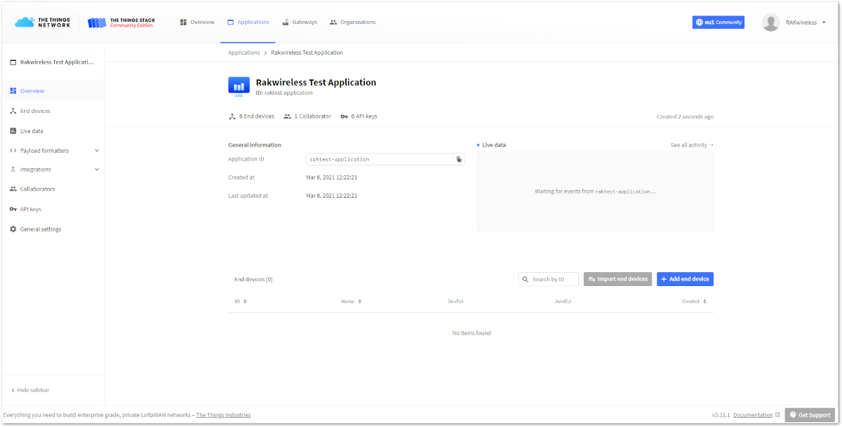
Task: Open the RAKwireless account dropdown arrow
Action: point(824,22)
